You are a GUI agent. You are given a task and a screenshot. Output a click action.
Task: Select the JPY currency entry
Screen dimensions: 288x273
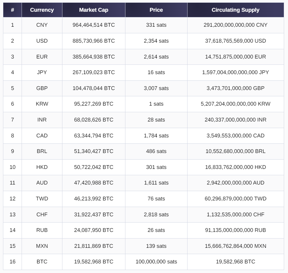(x=42, y=72)
